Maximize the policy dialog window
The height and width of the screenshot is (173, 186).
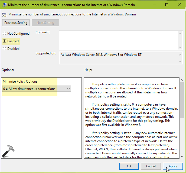pyautogui.click(x=167, y=5)
